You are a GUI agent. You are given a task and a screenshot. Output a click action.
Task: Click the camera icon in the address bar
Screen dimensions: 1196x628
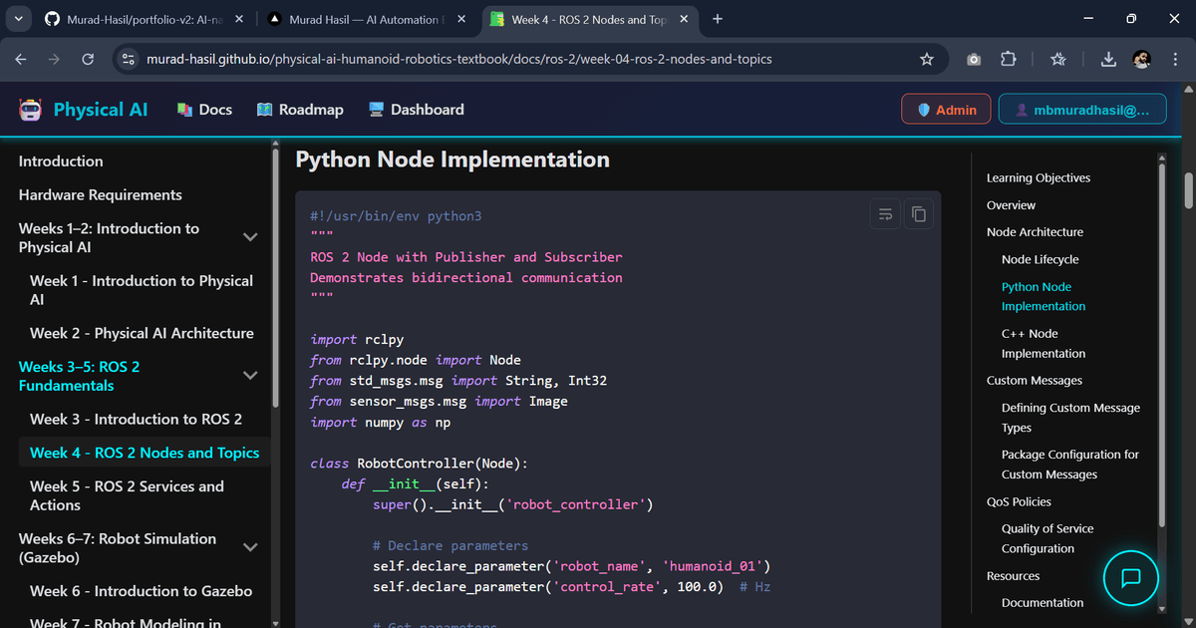pos(973,59)
